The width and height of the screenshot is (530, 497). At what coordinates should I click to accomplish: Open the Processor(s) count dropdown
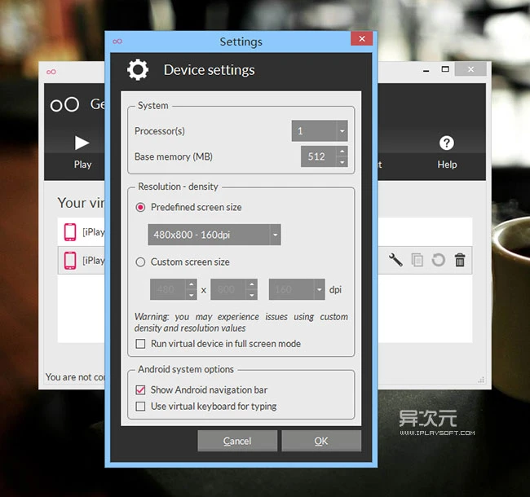(x=342, y=131)
